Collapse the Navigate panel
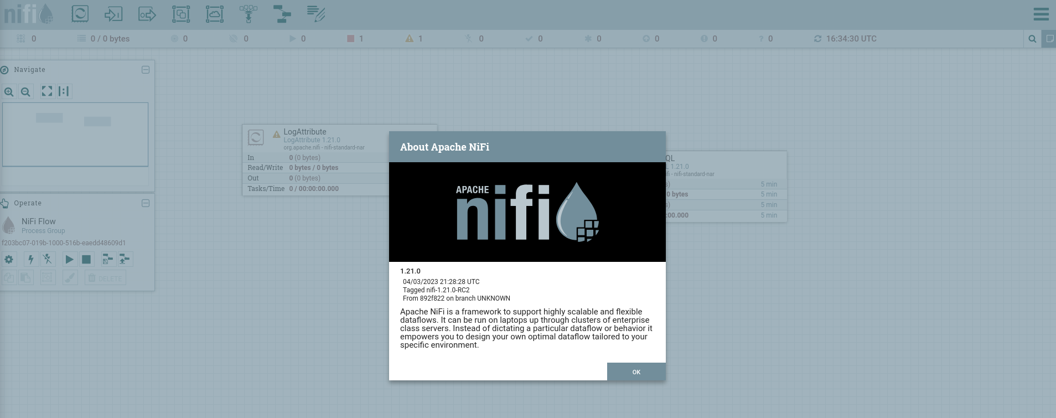This screenshot has height=418, width=1056. coord(146,70)
